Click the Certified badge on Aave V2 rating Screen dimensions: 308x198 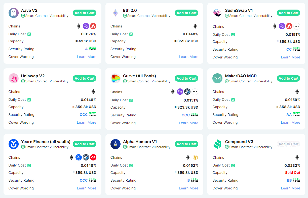(93, 49)
